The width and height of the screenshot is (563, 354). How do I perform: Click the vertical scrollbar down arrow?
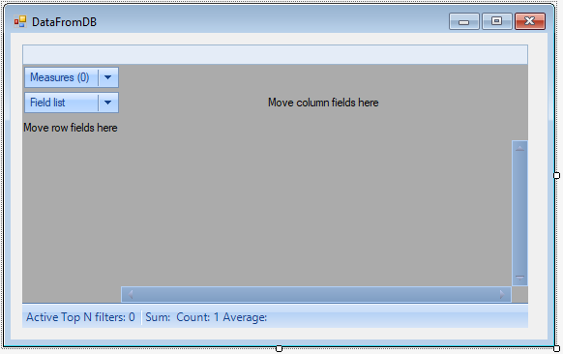(519, 278)
